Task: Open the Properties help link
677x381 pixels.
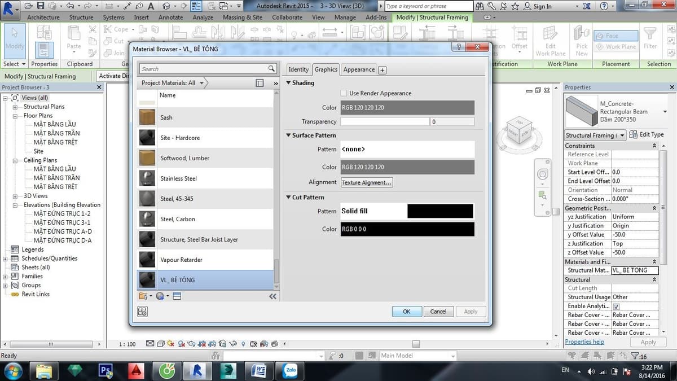Action: click(584, 342)
